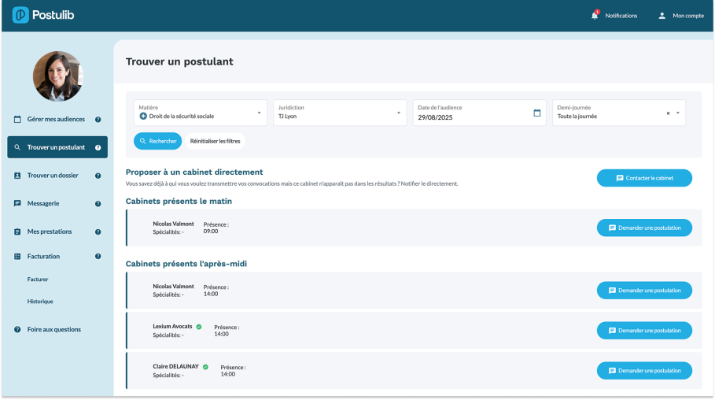This screenshot has height=400, width=715.
Task: Go to Trouver un dossier menu
Action: [53, 176]
